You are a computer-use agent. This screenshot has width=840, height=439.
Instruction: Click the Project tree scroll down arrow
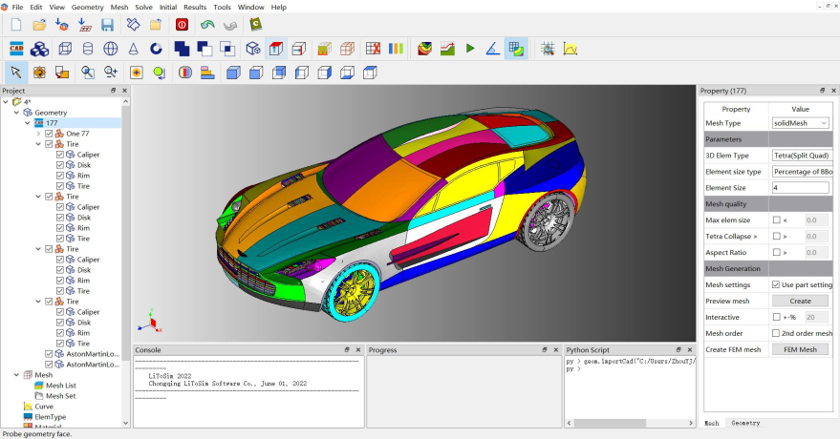click(x=126, y=423)
